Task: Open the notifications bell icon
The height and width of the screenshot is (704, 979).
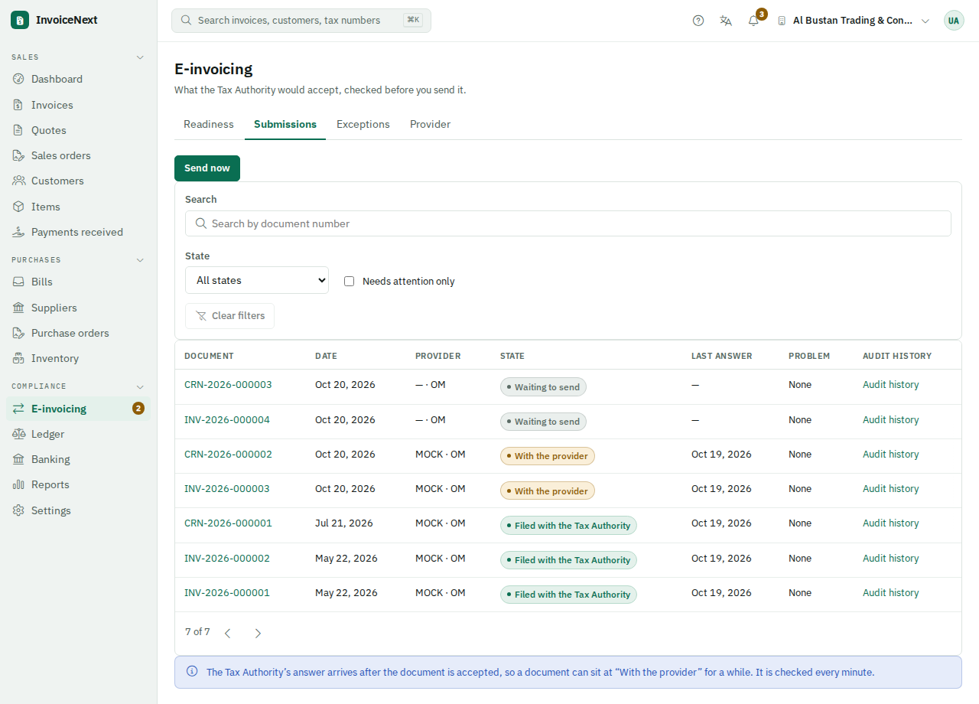Action: click(753, 21)
